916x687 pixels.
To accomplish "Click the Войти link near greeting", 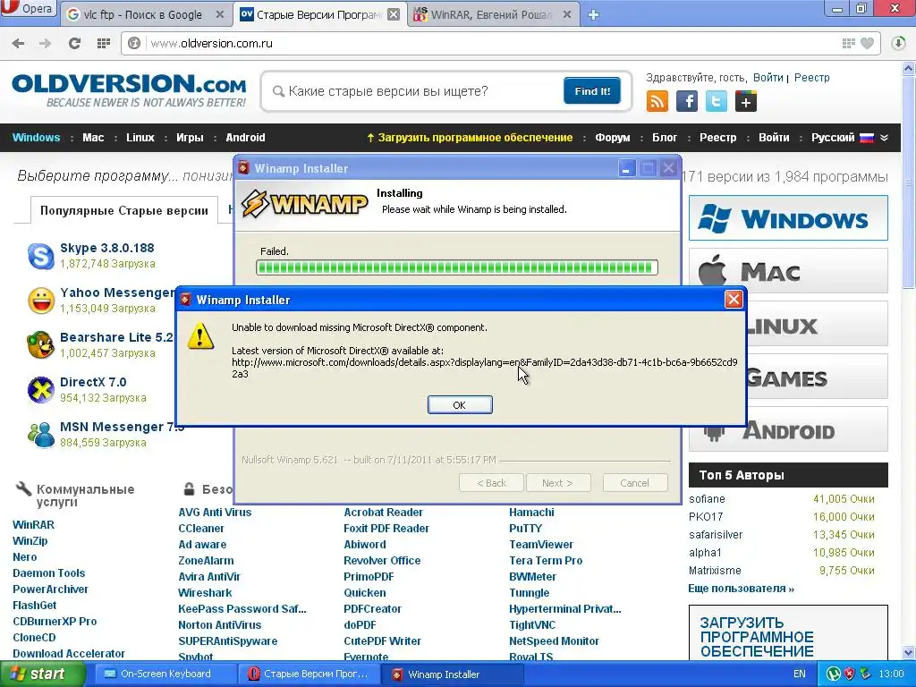I will pos(768,78).
